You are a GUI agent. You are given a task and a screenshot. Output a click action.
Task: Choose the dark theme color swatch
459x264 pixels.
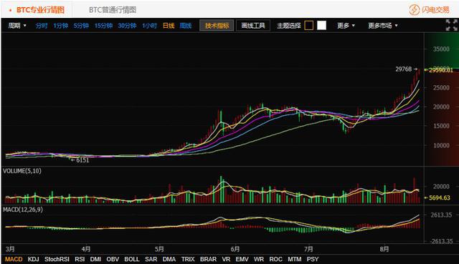click(309, 26)
